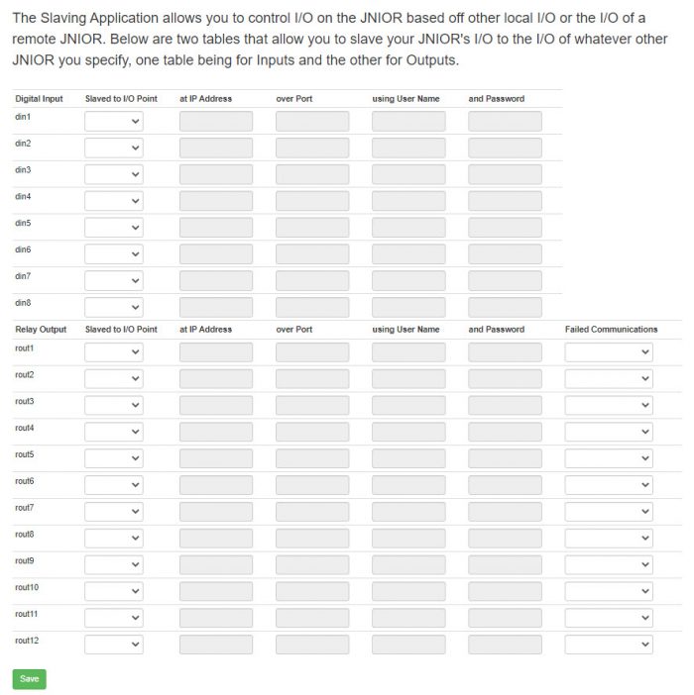This screenshot has width=694, height=695.
Task: Select din5 User Name field
Action: 408,228
